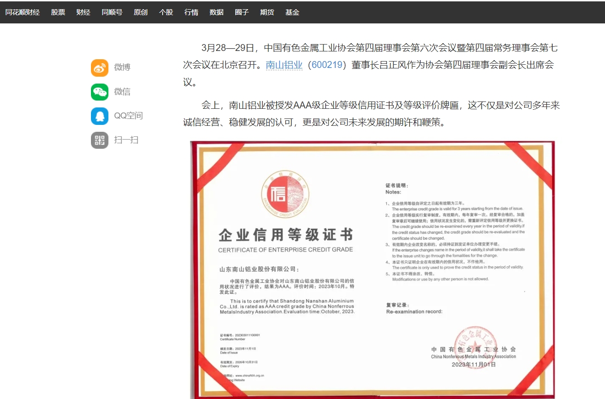
Task: Open the 财经 nav item
Action: pyautogui.click(x=83, y=12)
